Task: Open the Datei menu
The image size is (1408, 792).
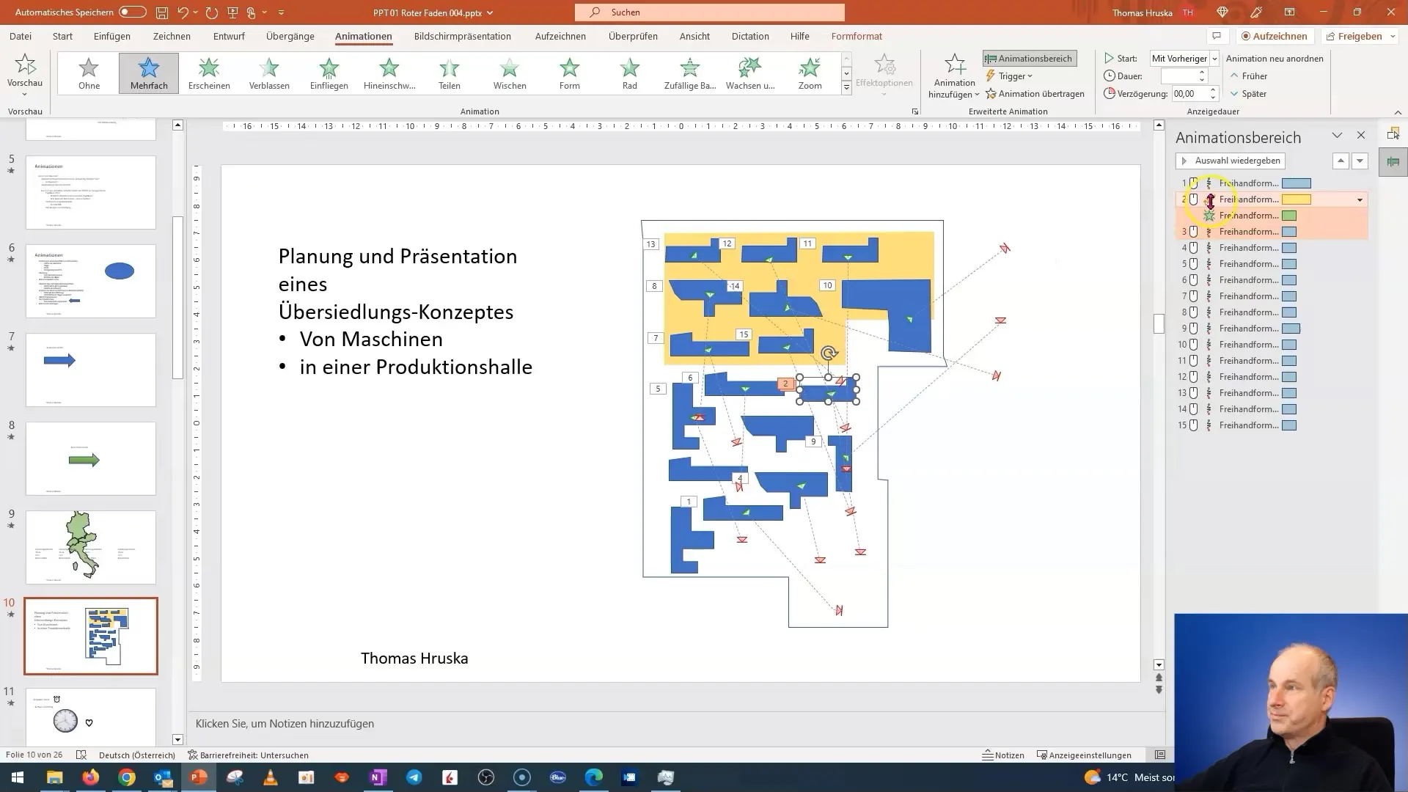Action: tap(21, 36)
